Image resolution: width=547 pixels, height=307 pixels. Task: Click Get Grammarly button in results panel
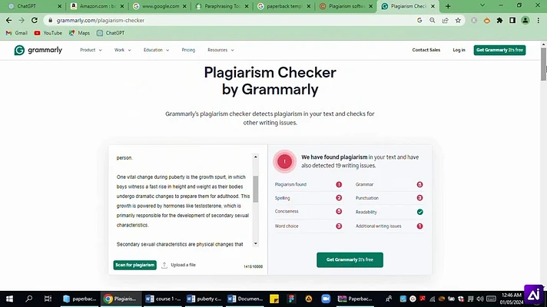(x=350, y=260)
